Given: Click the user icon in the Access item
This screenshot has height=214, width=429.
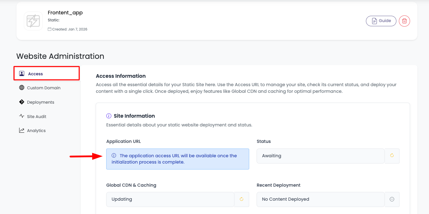Looking at the screenshot, I should (x=21, y=73).
